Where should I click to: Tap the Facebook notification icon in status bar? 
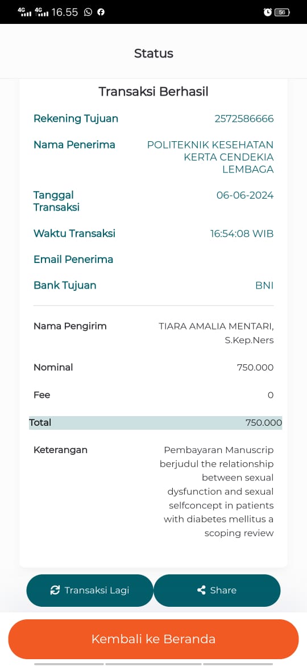(101, 12)
